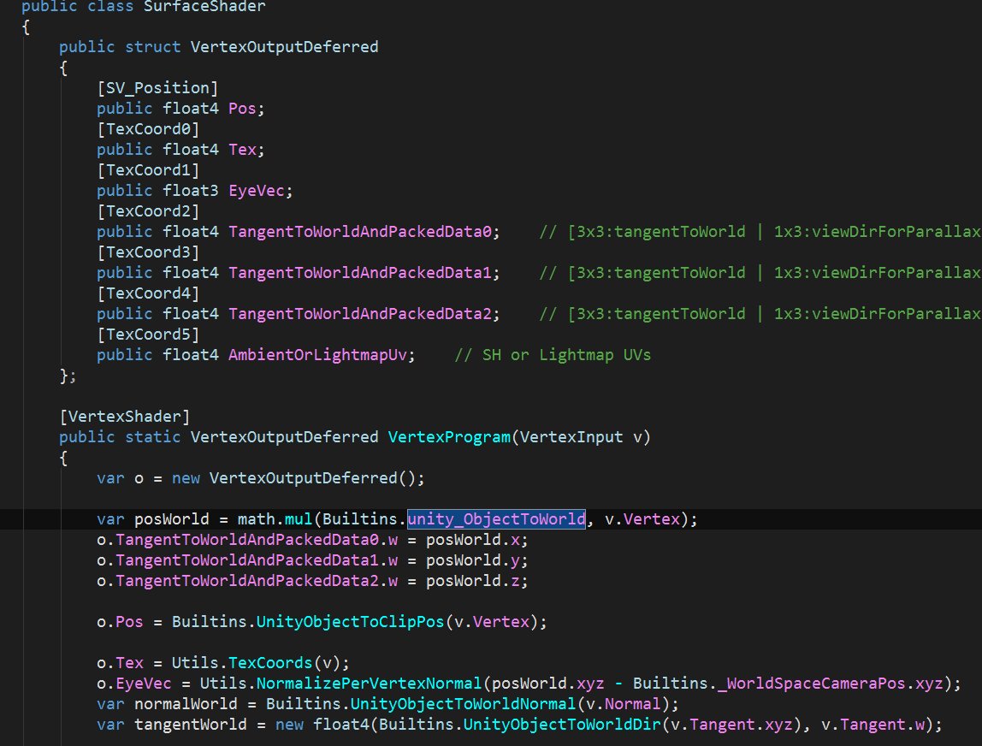Click AmbientOrLightmapUv field declaration
982x746 pixels.
point(317,355)
